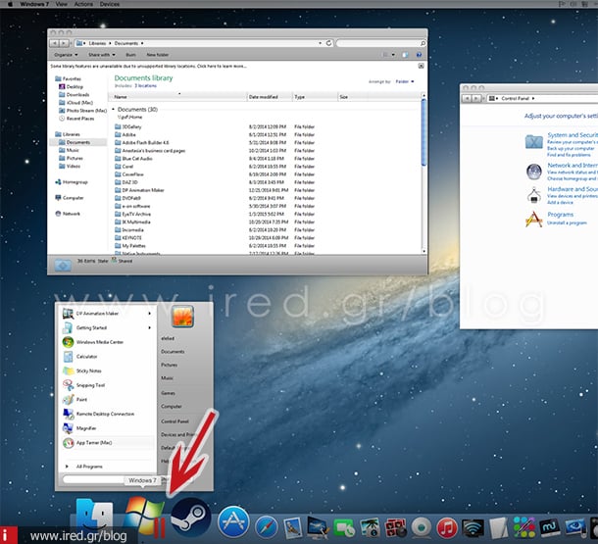Click the Explorer search input box

point(377,43)
